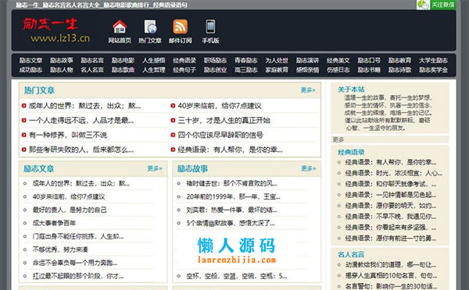Open the orange 邮件订阅 RSS icon

pos(180,27)
